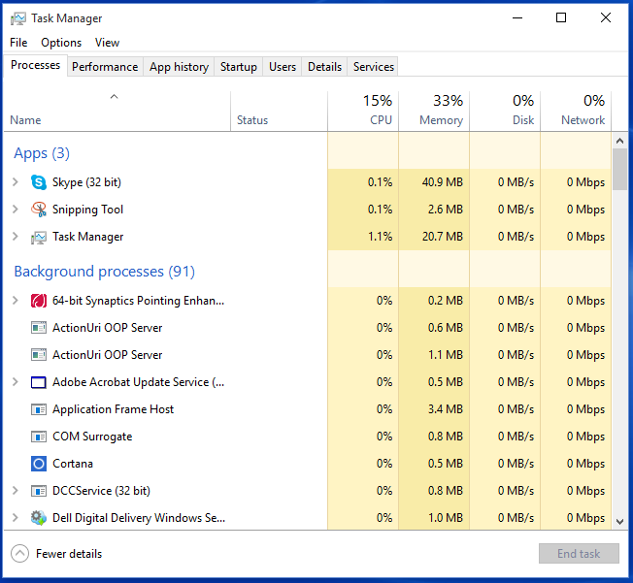Sort by the Name column header
633x583 pixels.
(x=117, y=112)
